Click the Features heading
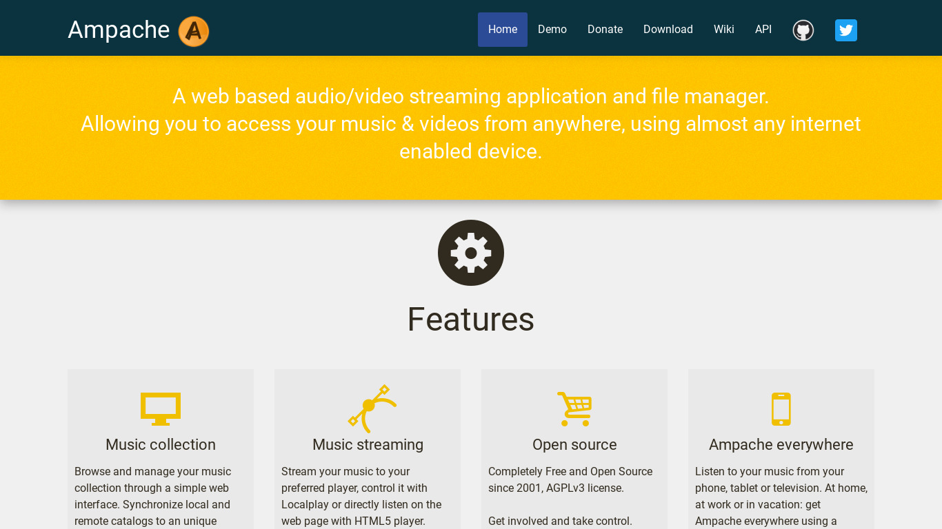This screenshot has width=942, height=529. [471, 319]
